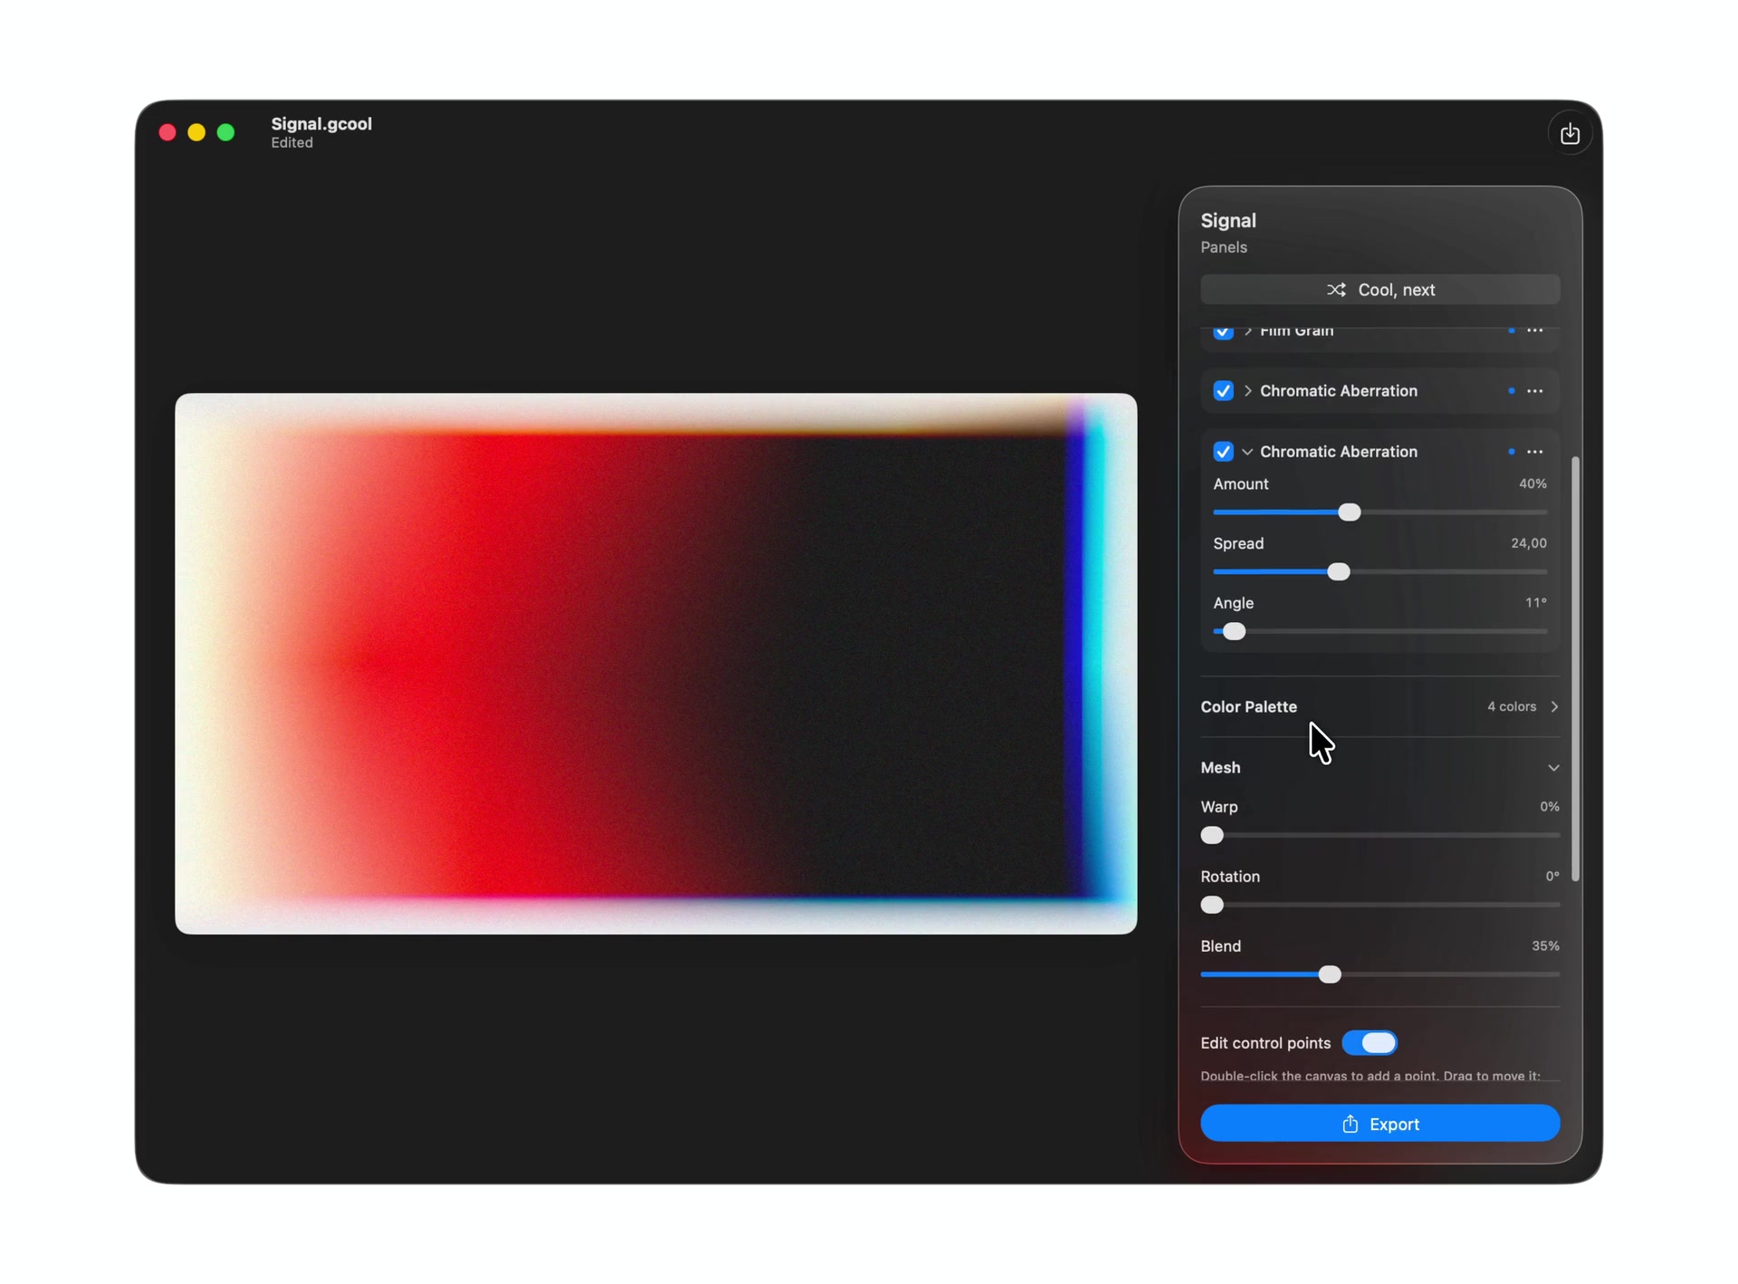This screenshot has width=1738, height=1284.
Task: Click the 4 colors label
Action: (x=1512, y=706)
